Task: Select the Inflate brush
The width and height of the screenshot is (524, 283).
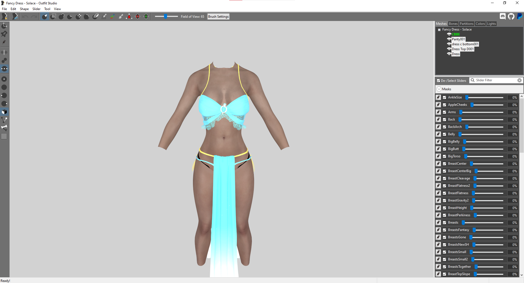Action: point(61,17)
